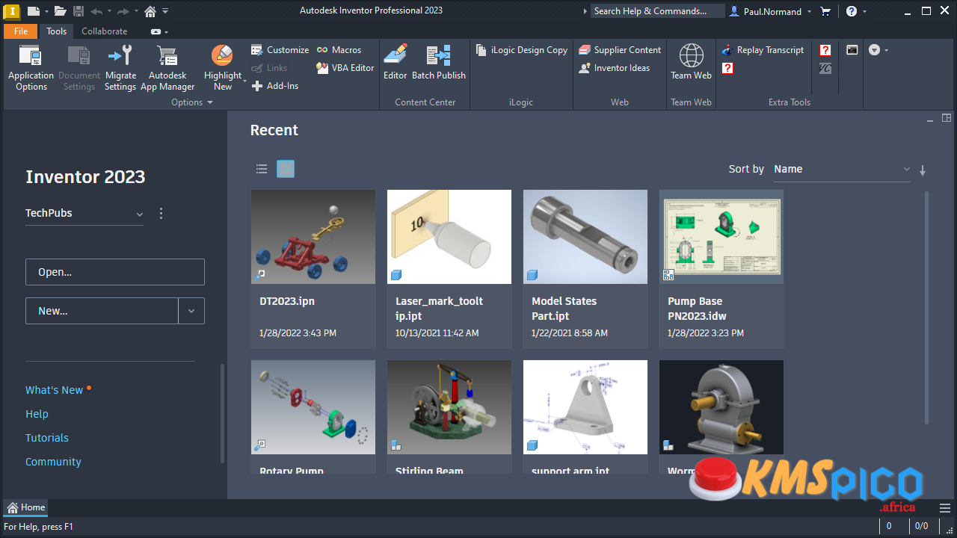Click the Search Help & Commands field

657,11
